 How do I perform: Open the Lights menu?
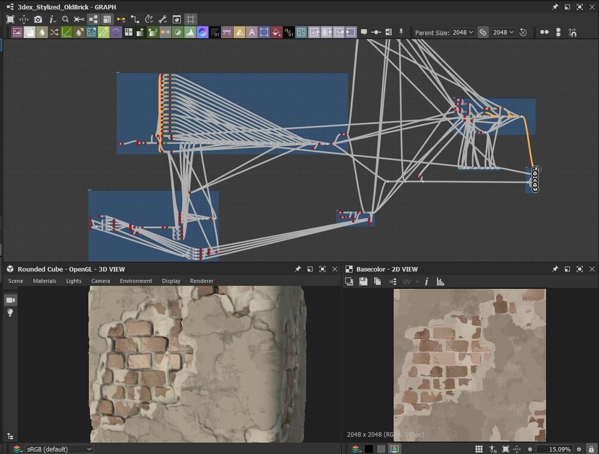coord(73,281)
